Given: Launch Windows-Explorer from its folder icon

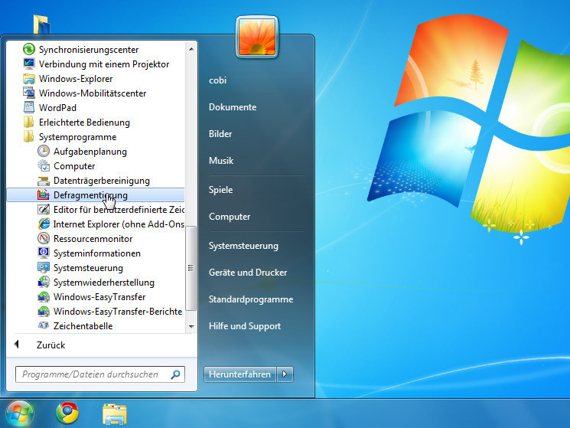Looking at the screenshot, I should point(29,79).
